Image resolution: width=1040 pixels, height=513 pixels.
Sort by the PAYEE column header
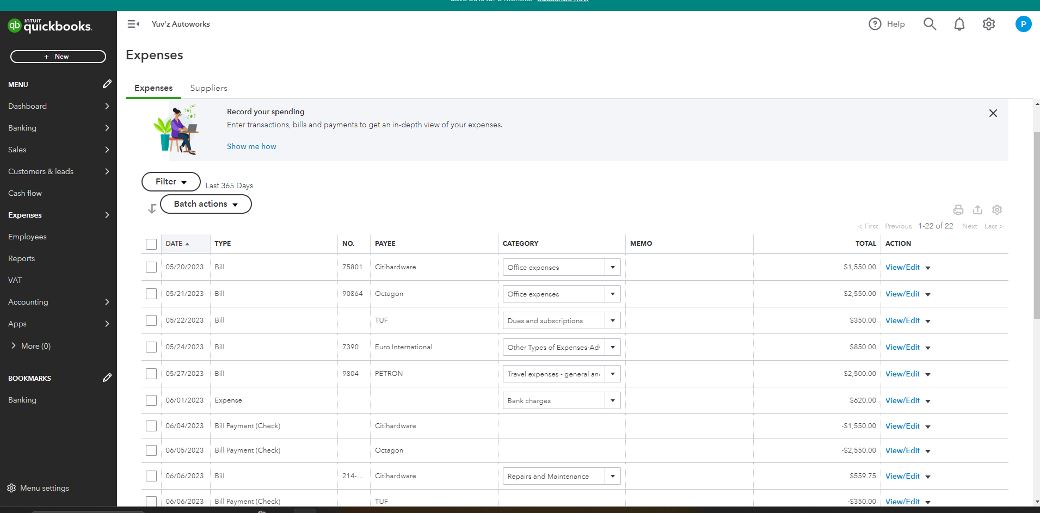(385, 244)
